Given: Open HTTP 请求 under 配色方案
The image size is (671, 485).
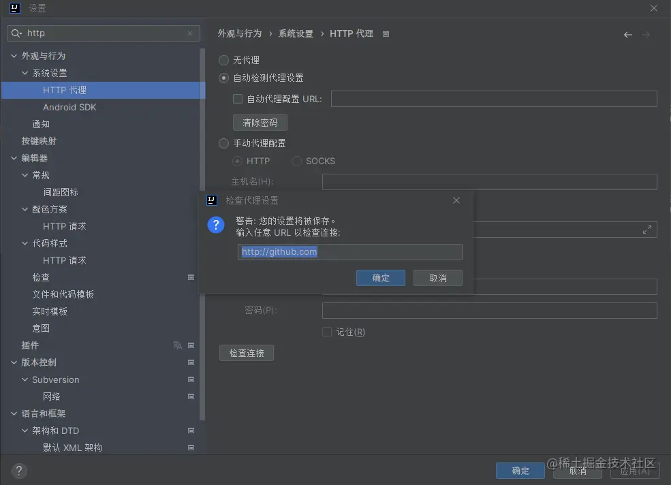Looking at the screenshot, I should click(65, 226).
